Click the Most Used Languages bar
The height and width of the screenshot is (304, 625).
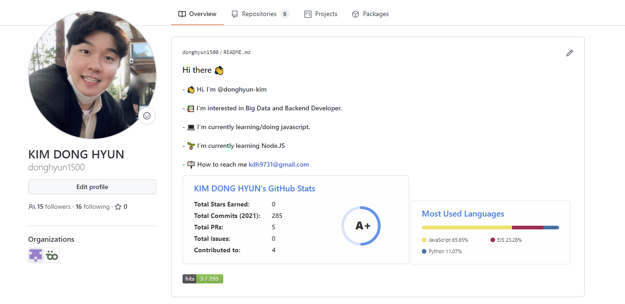coord(490,227)
